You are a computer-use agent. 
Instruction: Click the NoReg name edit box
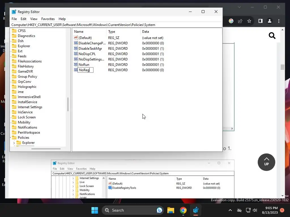(x=86, y=70)
